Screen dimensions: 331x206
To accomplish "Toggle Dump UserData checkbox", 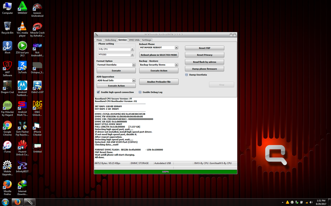I will tap(187, 75).
